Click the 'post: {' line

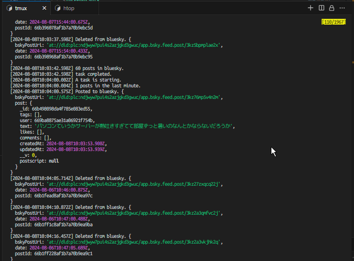click(24, 103)
